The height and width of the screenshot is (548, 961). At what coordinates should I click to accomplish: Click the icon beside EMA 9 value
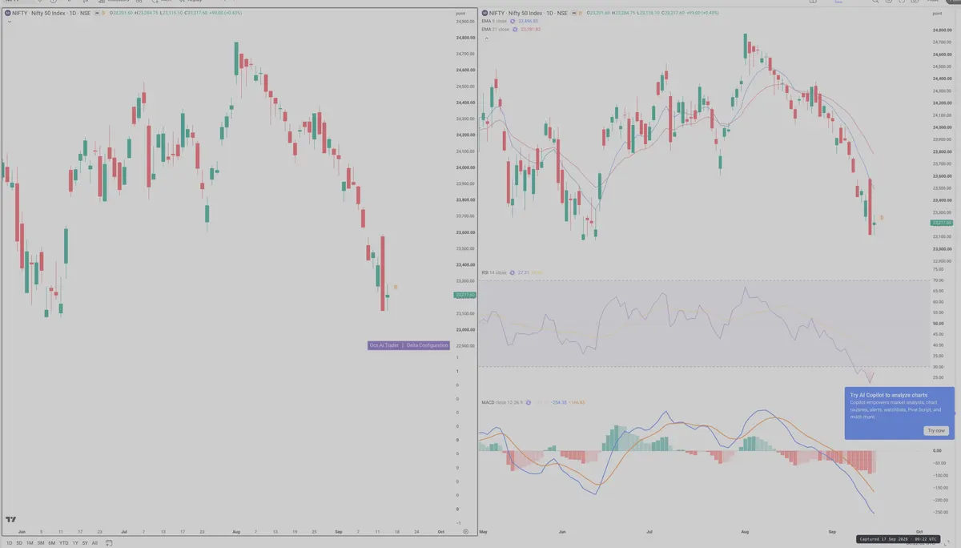coord(513,21)
